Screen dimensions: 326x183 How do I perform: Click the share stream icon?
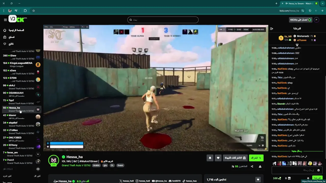coord(252,166)
